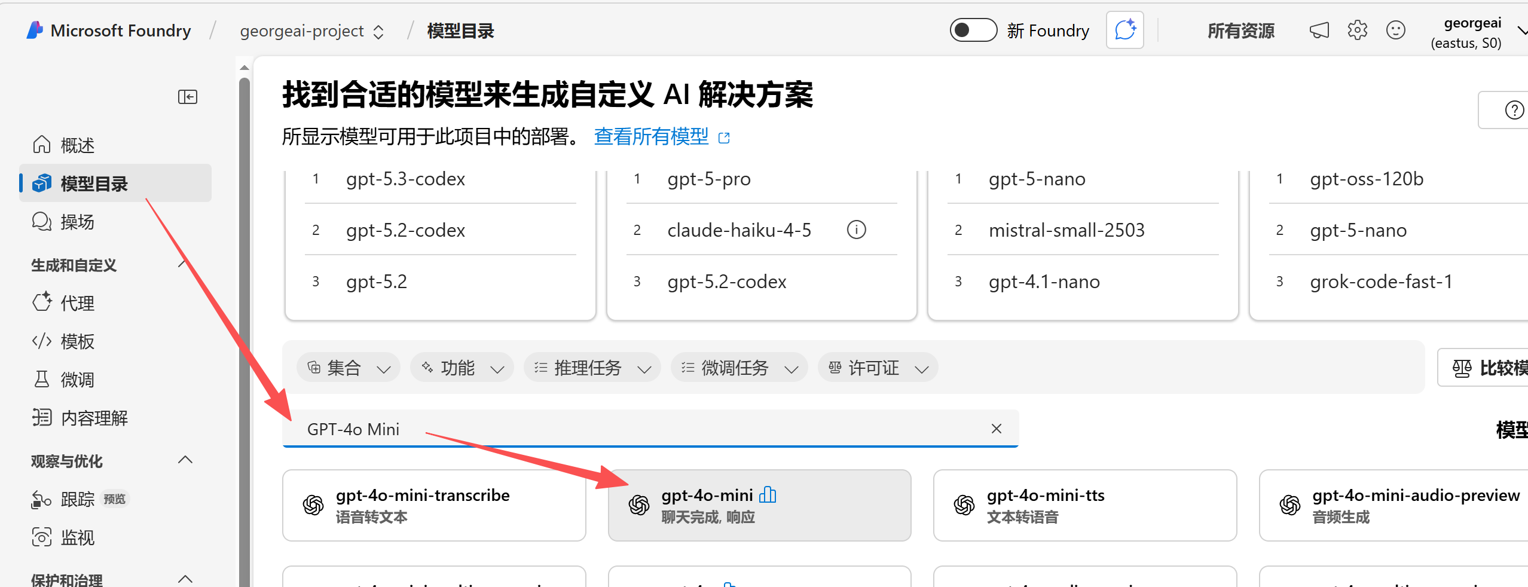Click the 所有资源 button
This screenshot has height=587, width=1528.
(x=1241, y=30)
